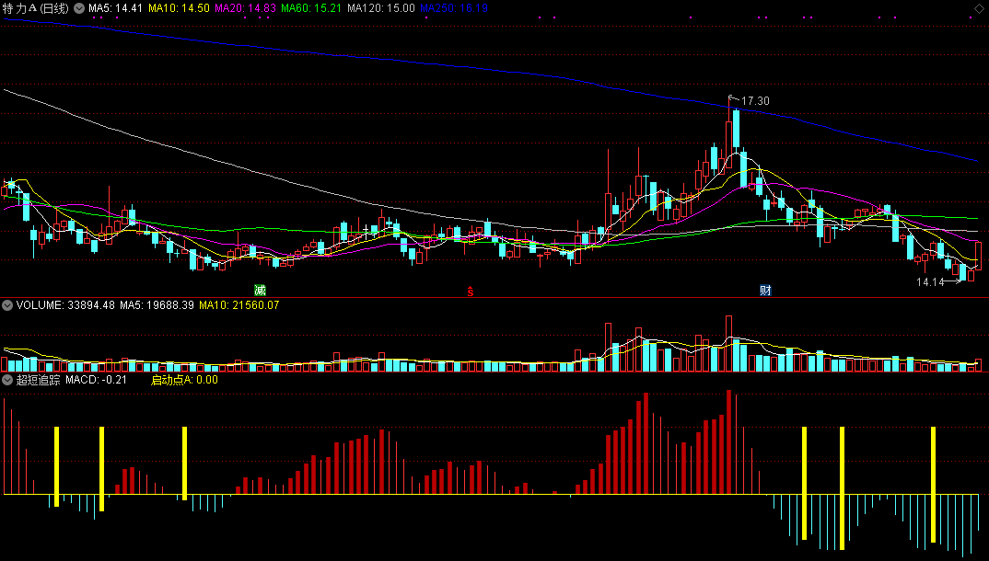Image resolution: width=989 pixels, height=561 pixels.
Task: Select the MA120: 15.00 label
Action: [x=381, y=8]
